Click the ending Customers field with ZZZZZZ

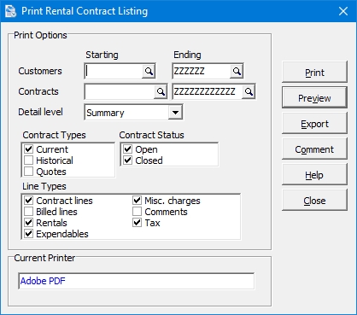point(202,71)
